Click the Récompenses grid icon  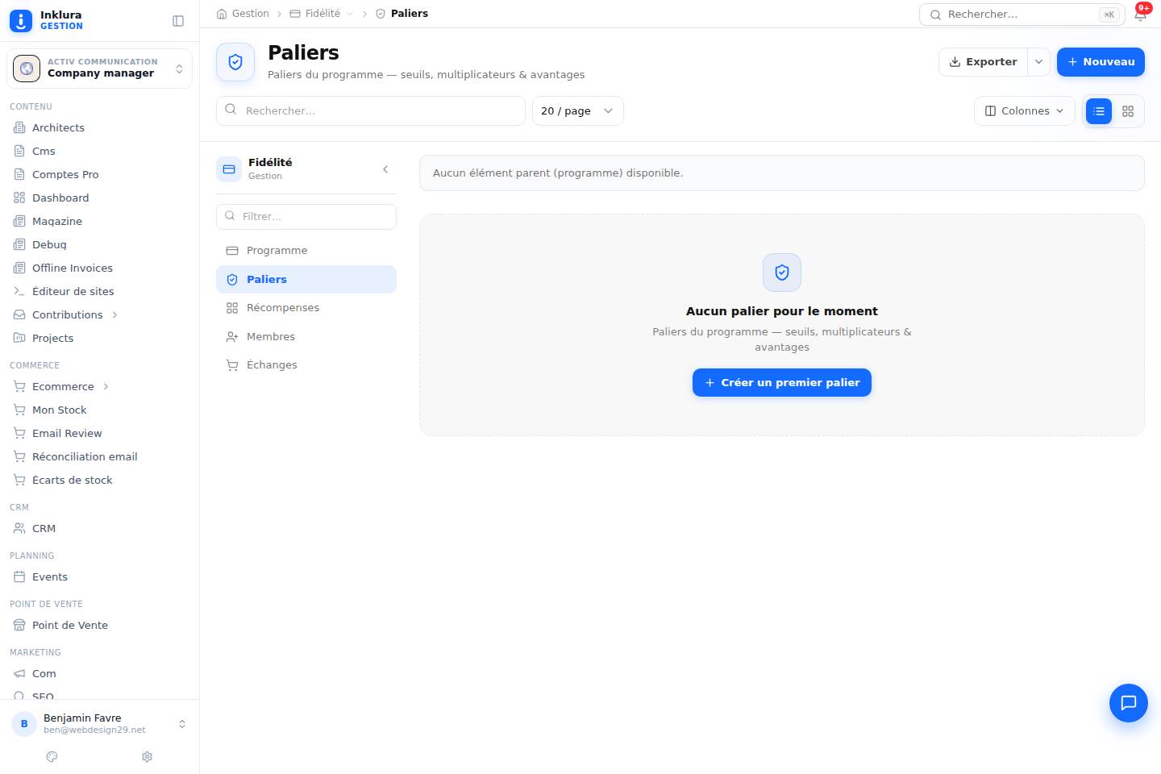232,308
